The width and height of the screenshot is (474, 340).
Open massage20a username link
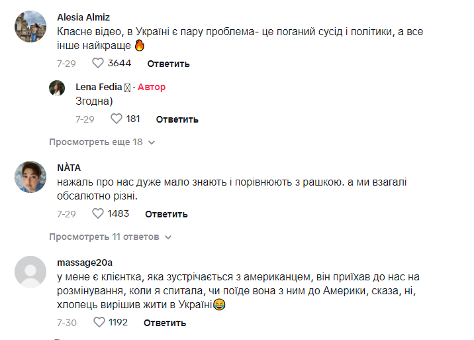coord(85,262)
